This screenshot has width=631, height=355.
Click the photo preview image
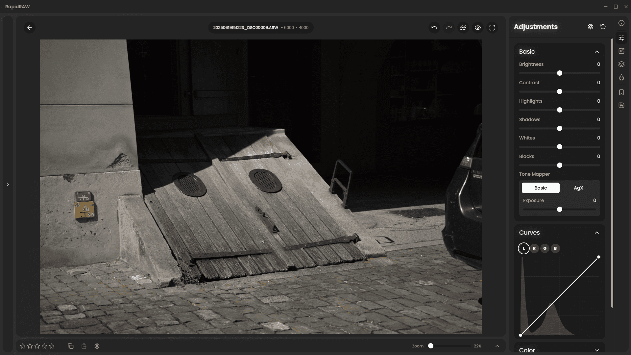(261, 187)
